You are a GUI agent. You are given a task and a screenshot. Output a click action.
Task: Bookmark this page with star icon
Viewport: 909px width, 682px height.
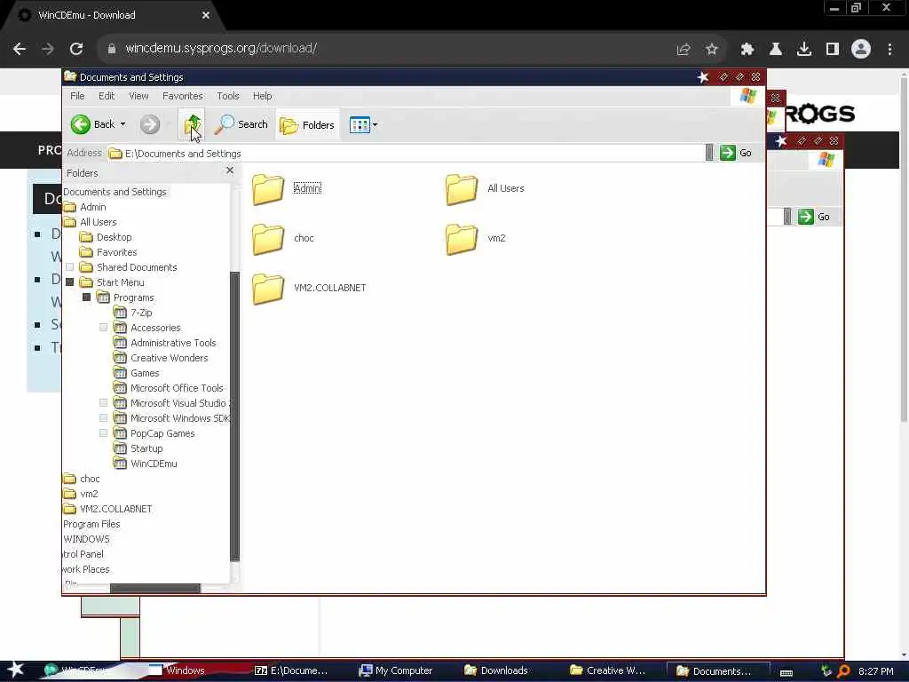click(x=711, y=50)
